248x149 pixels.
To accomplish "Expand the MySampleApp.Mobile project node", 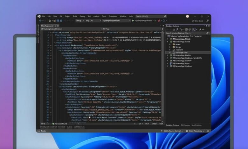I will [167, 39].
